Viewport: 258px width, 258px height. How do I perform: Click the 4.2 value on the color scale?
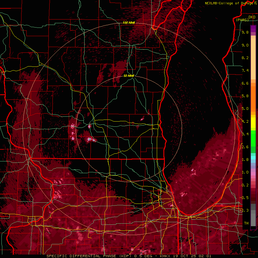coord(245,122)
